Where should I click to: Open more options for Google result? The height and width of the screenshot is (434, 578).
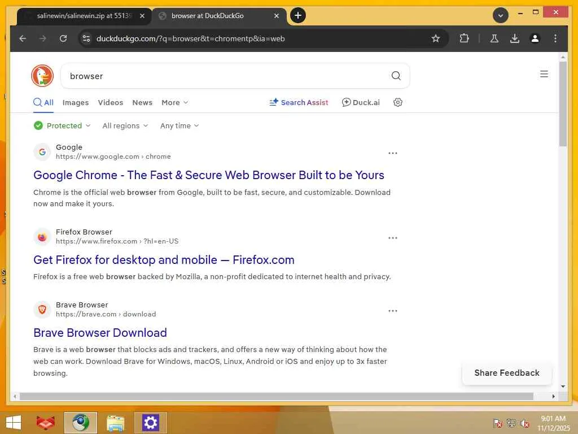393,153
